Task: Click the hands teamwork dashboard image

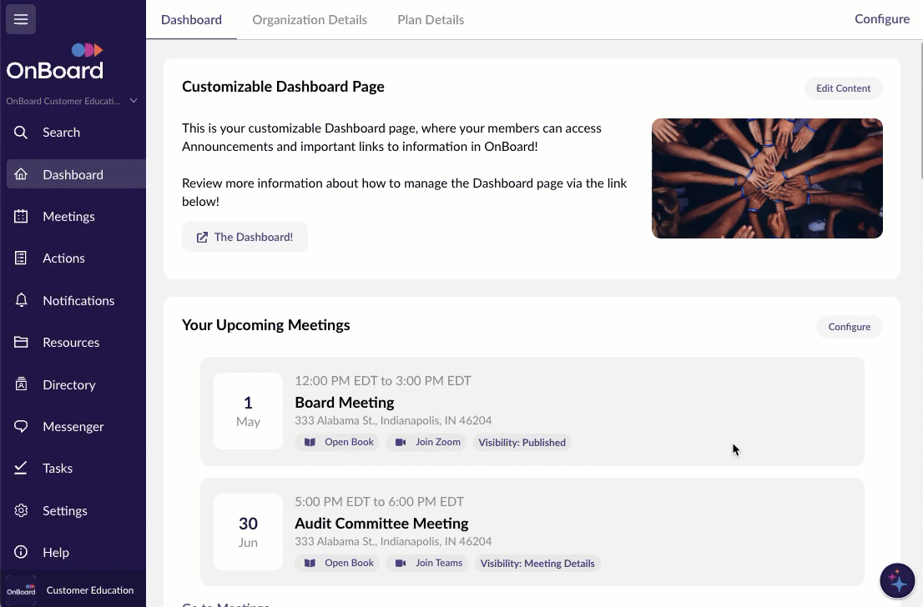Action: click(767, 178)
